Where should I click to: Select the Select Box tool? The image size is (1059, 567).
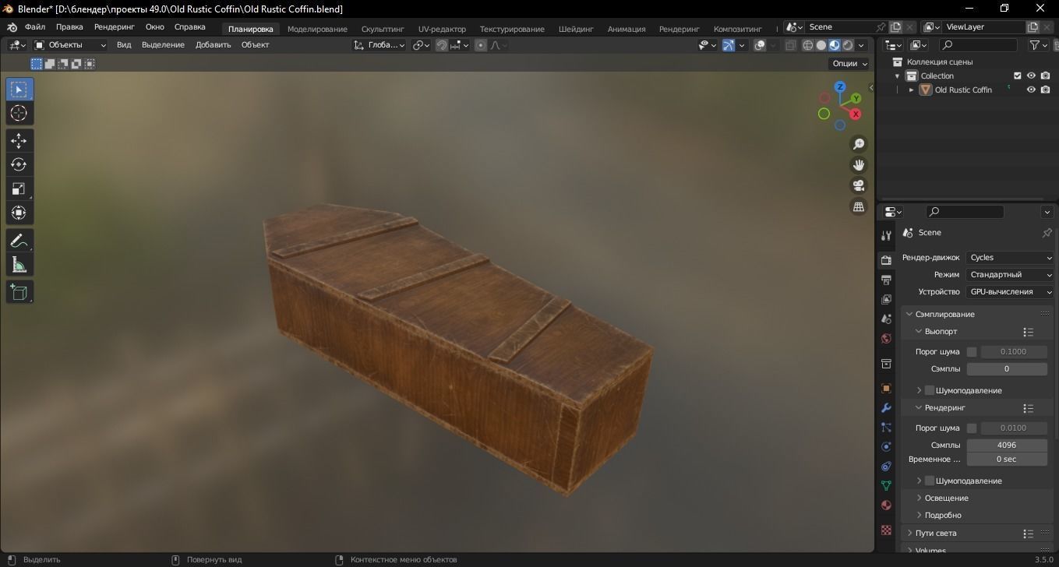[19, 90]
